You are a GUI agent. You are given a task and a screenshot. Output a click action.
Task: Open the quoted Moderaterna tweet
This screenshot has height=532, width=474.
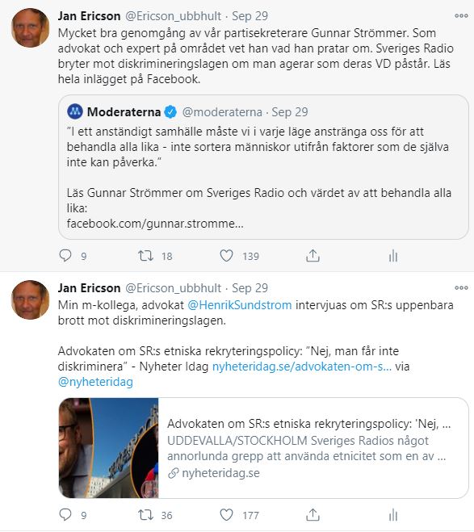tap(263, 167)
